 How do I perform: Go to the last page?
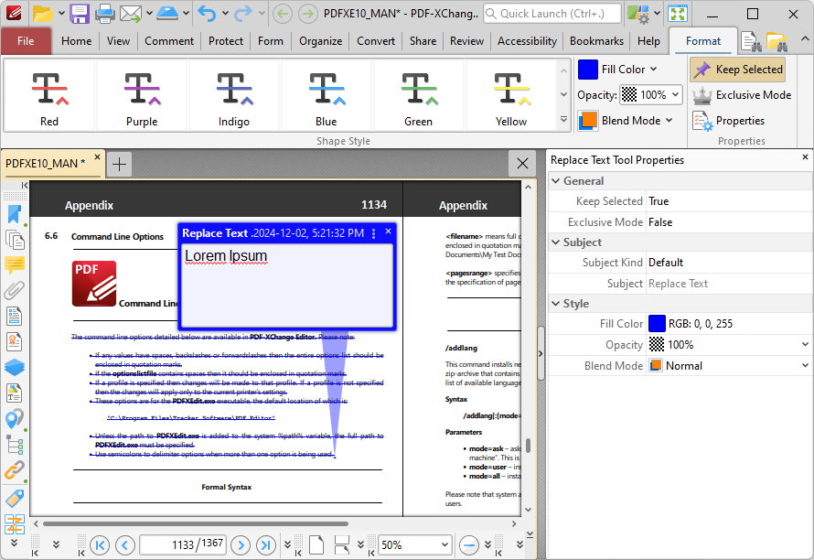click(266, 545)
